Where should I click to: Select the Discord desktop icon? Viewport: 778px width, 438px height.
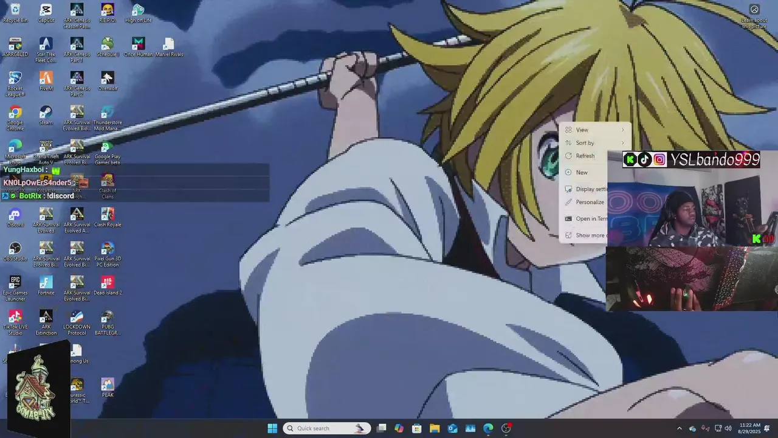click(15, 218)
